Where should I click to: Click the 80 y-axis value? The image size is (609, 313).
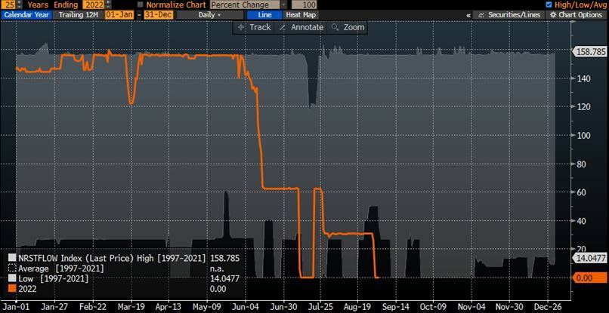pyautogui.click(x=583, y=164)
